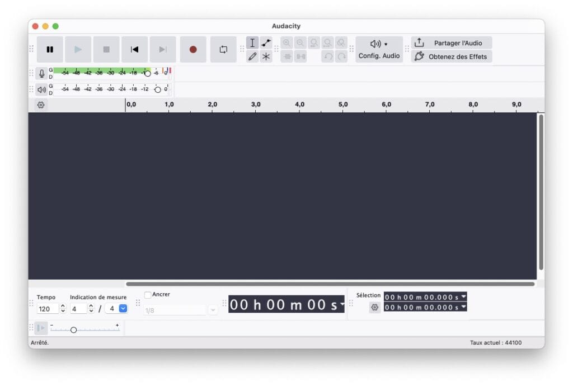The width and height of the screenshot is (573, 386).
Task: Select the Envelope tool
Action: click(266, 43)
